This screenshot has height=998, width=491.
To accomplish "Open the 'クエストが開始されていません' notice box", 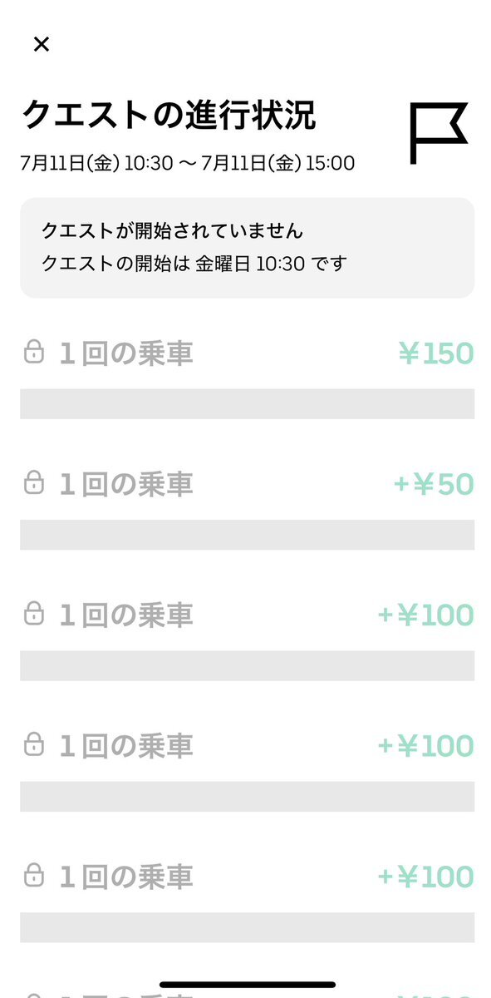I will tap(247, 248).
